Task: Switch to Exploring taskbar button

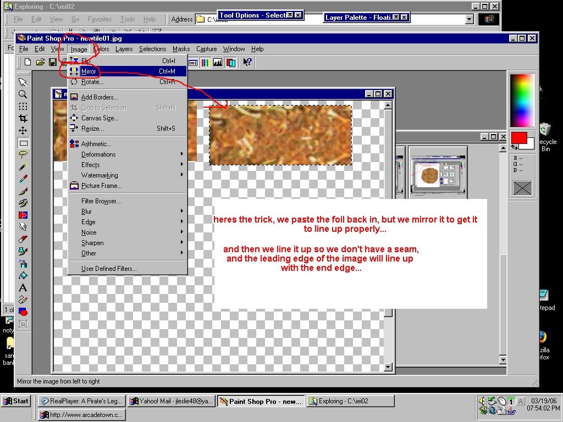Action: coord(350,401)
